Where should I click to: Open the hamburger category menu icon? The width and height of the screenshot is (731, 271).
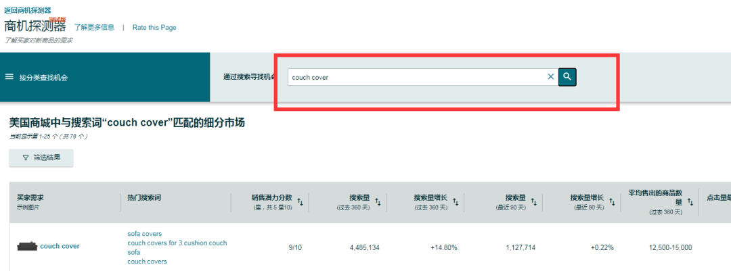tap(9, 77)
